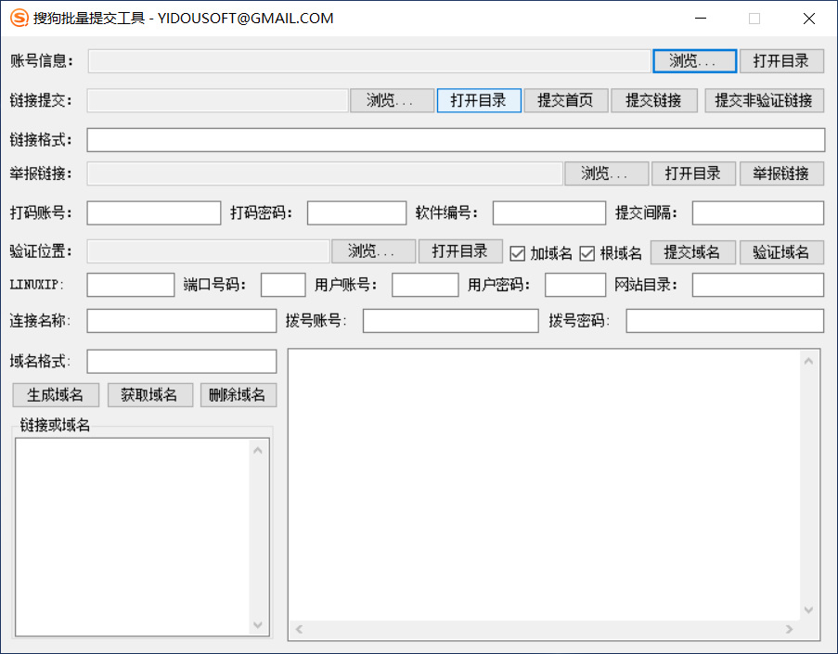Click the Sogou logo icon in title bar
The width and height of the screenshot is (838, 654).
(x=19, y=19)
